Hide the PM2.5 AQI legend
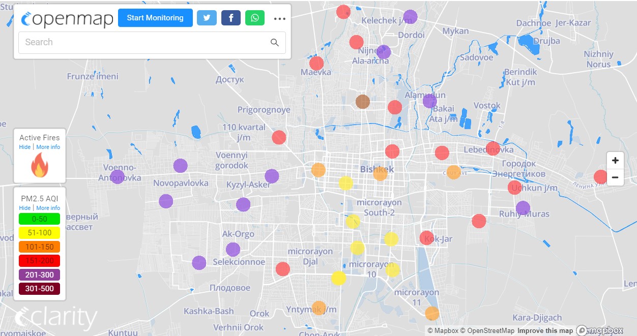The width and height of the screenshot is (637, 336). [24, 208]
